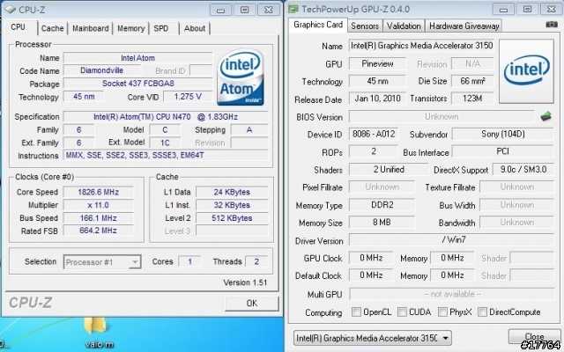Click the Close button in GPU-Z

[534, 336]
